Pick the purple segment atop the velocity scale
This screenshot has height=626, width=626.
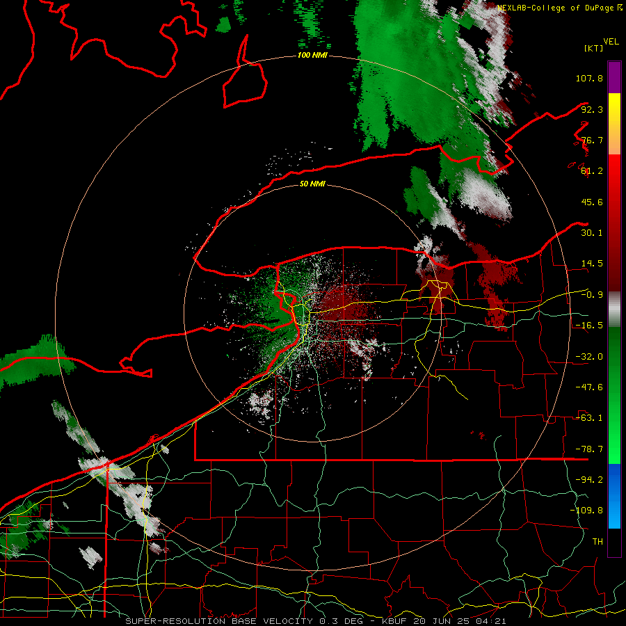[614, 77]
